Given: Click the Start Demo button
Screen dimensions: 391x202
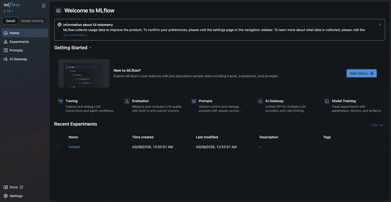Looking at the screenshot, I should click(x=362, y=73).
